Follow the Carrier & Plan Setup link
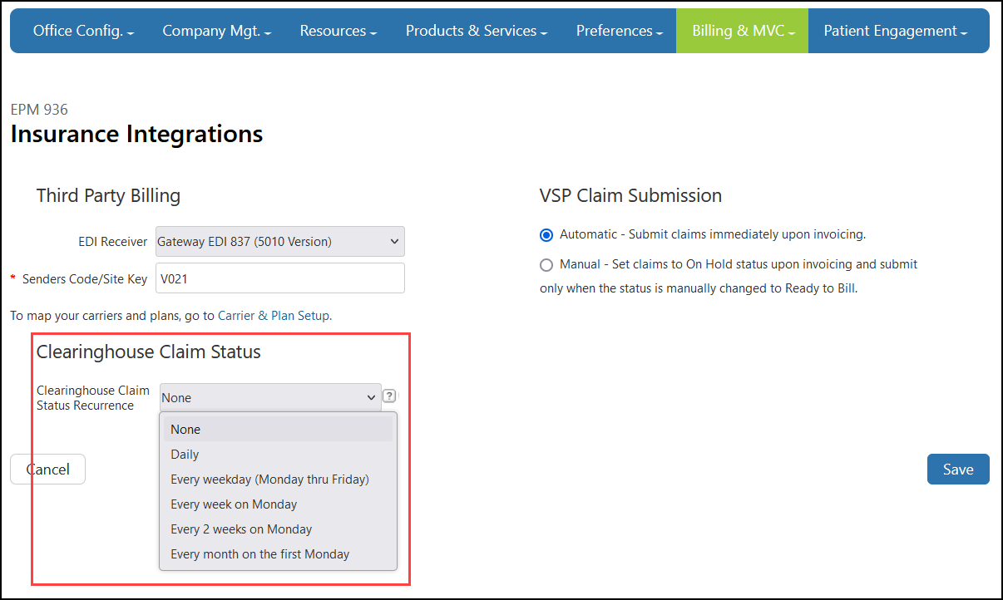 274,316
